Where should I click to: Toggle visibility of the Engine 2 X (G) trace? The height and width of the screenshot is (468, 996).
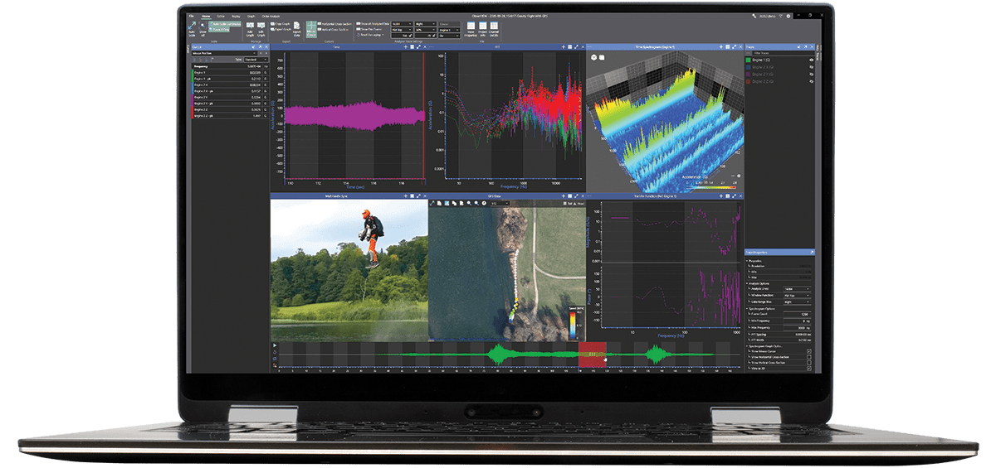point(812,67)
